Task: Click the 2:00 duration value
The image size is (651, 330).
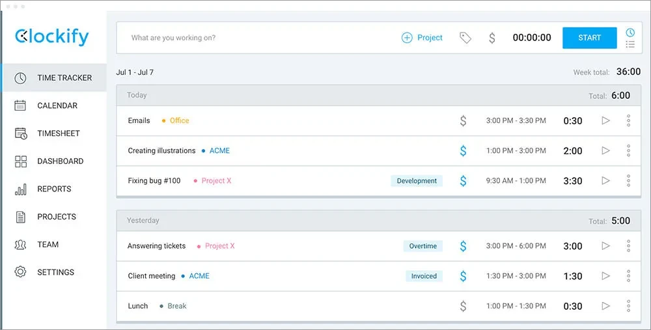Action: coord(572,150)
